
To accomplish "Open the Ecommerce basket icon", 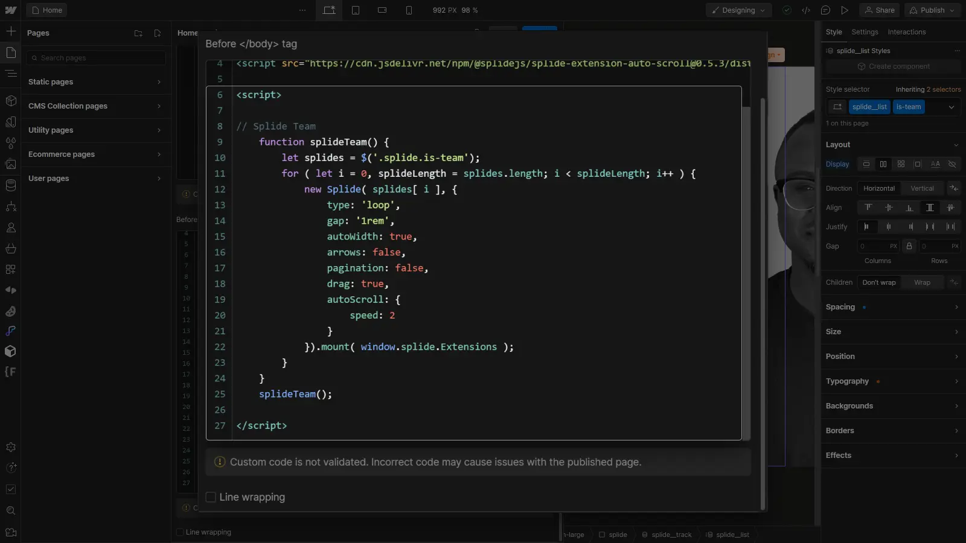I will click(x=11, y=249).
